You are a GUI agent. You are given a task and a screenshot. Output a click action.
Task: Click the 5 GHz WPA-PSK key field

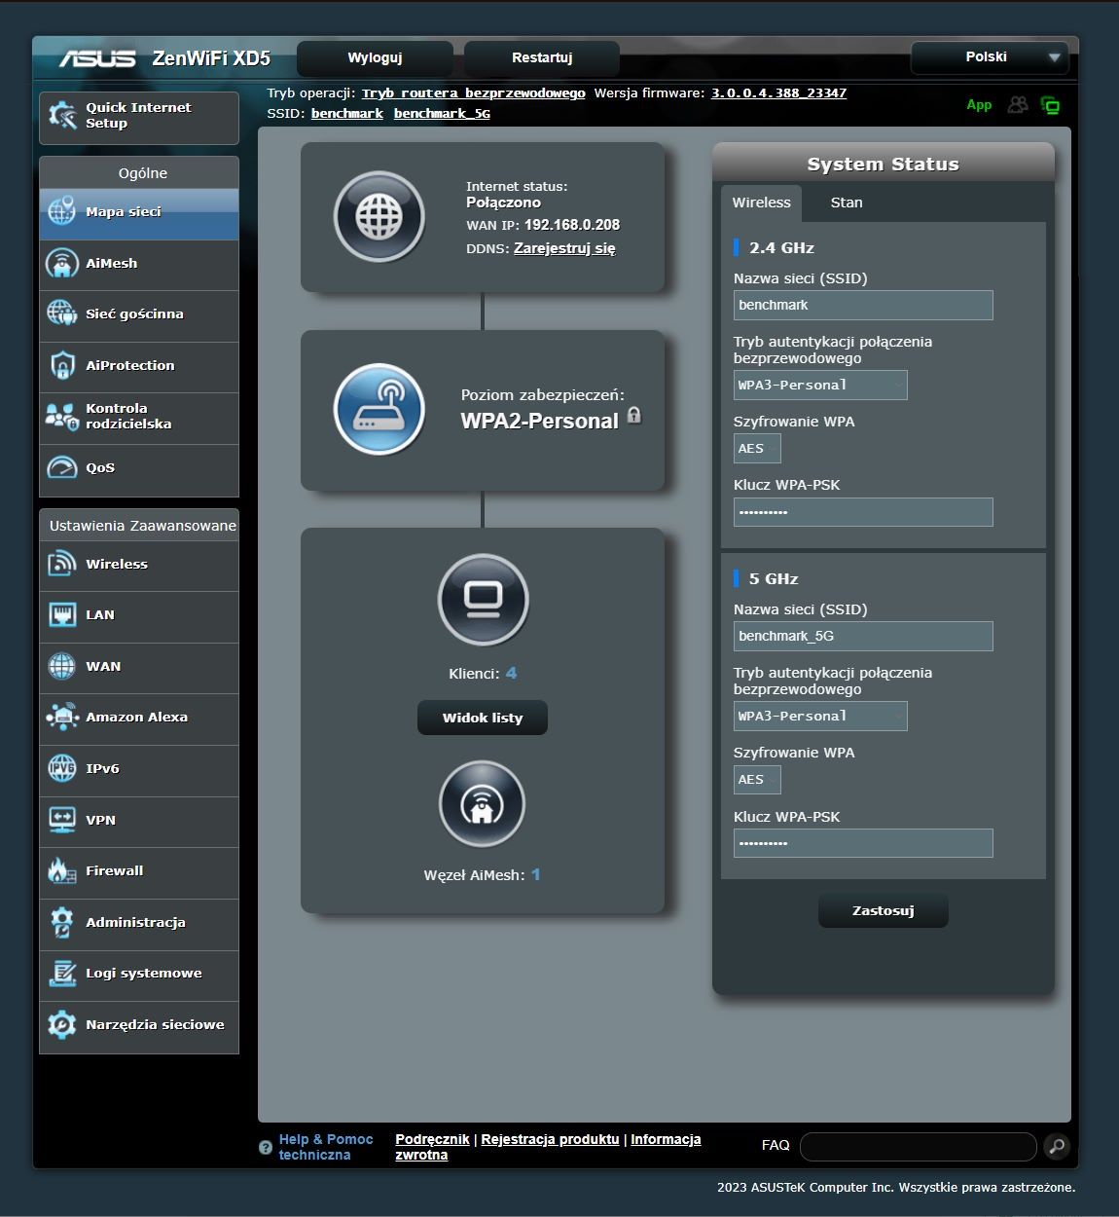(863, 843)
